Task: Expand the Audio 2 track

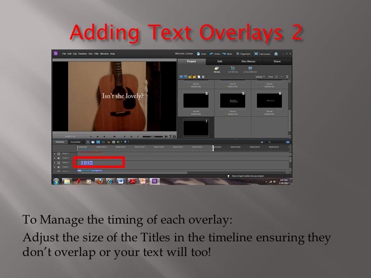Action: click(x=54, y=167)
